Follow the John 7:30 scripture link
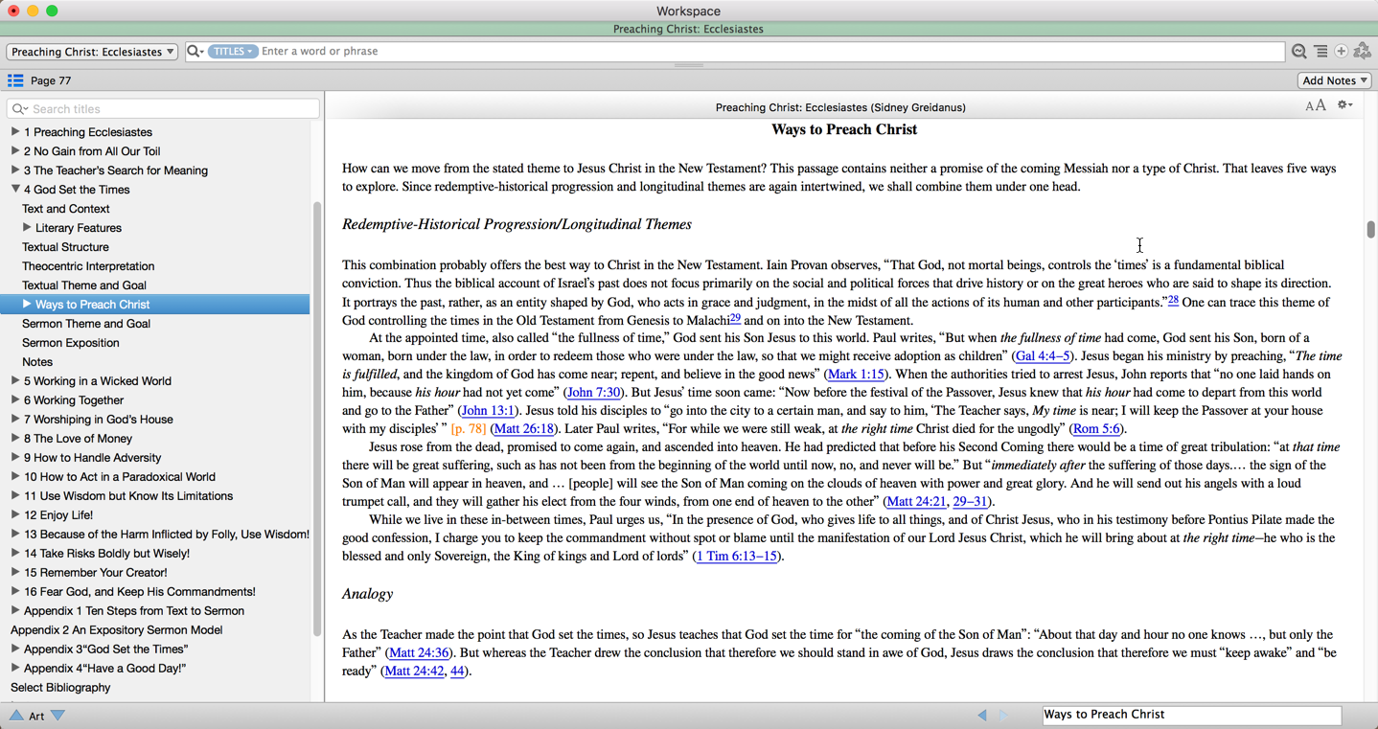This screenshot has width=1378, height=729. point(593,393)
